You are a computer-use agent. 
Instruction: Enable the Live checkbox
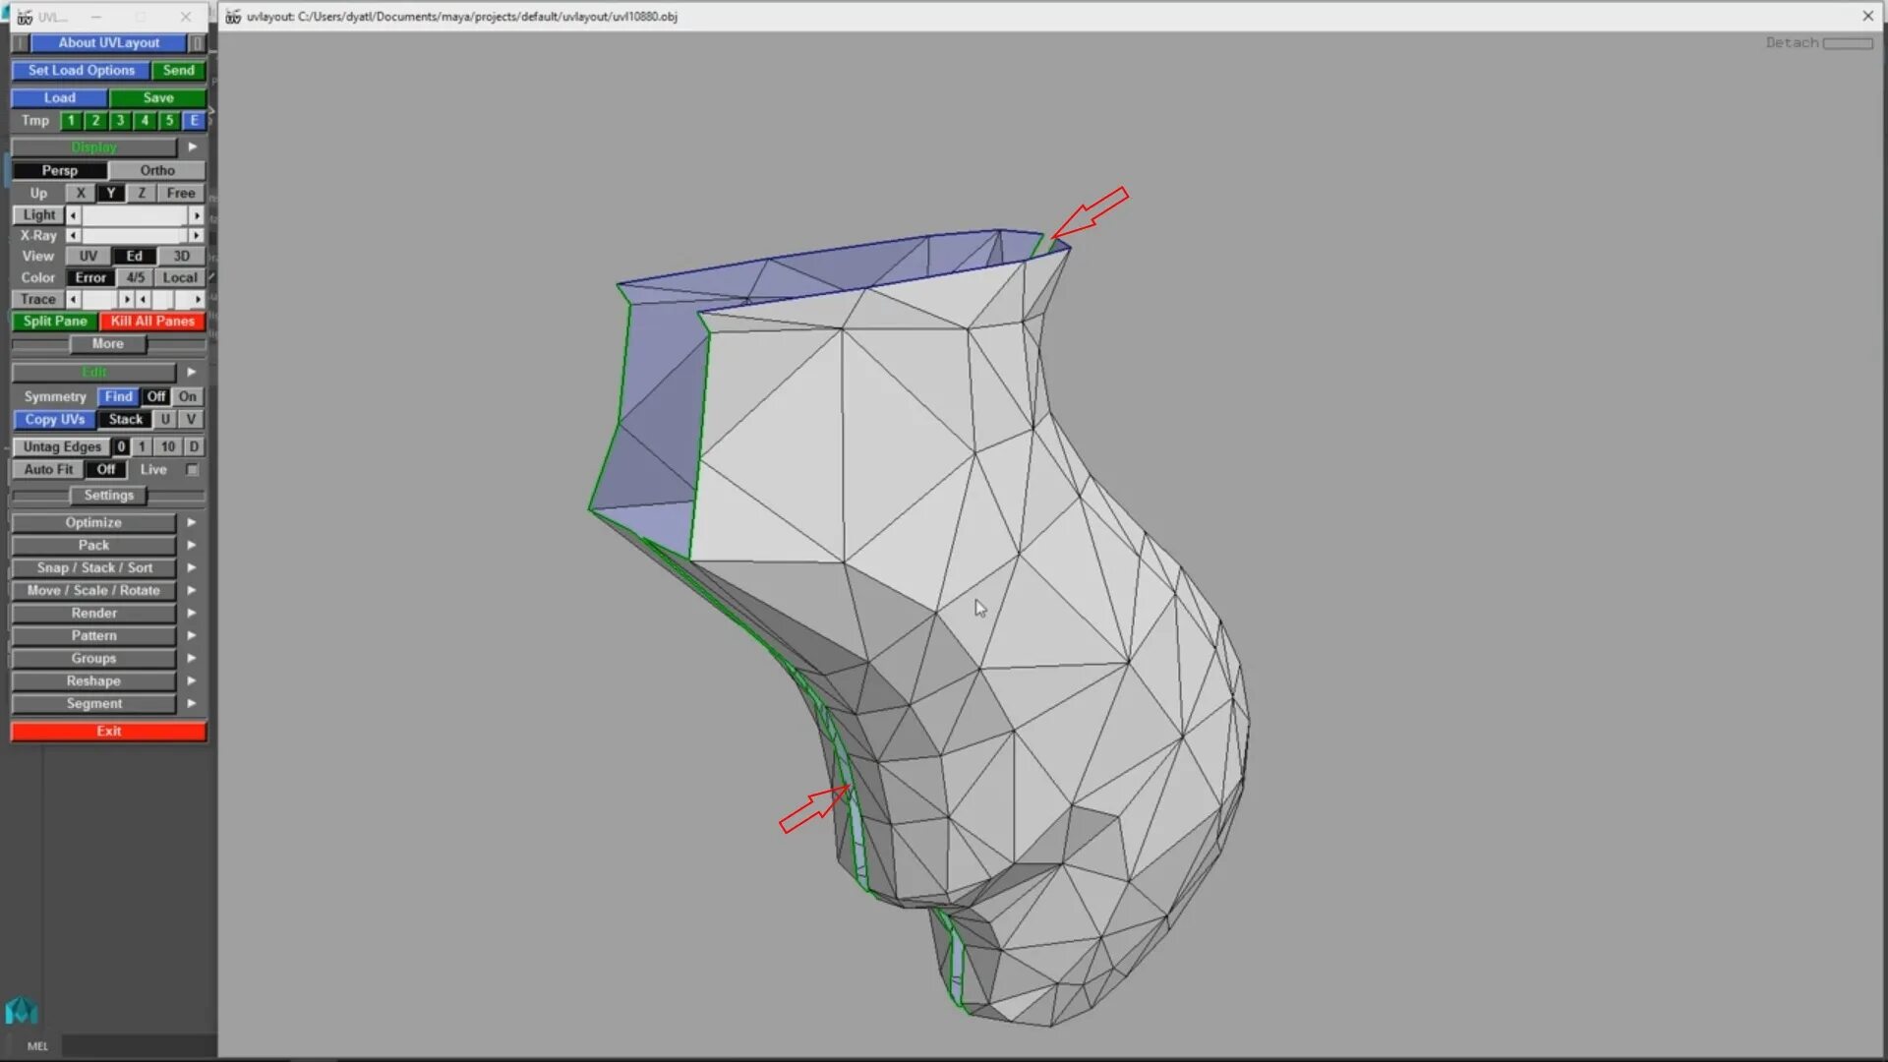click(192, 470)
